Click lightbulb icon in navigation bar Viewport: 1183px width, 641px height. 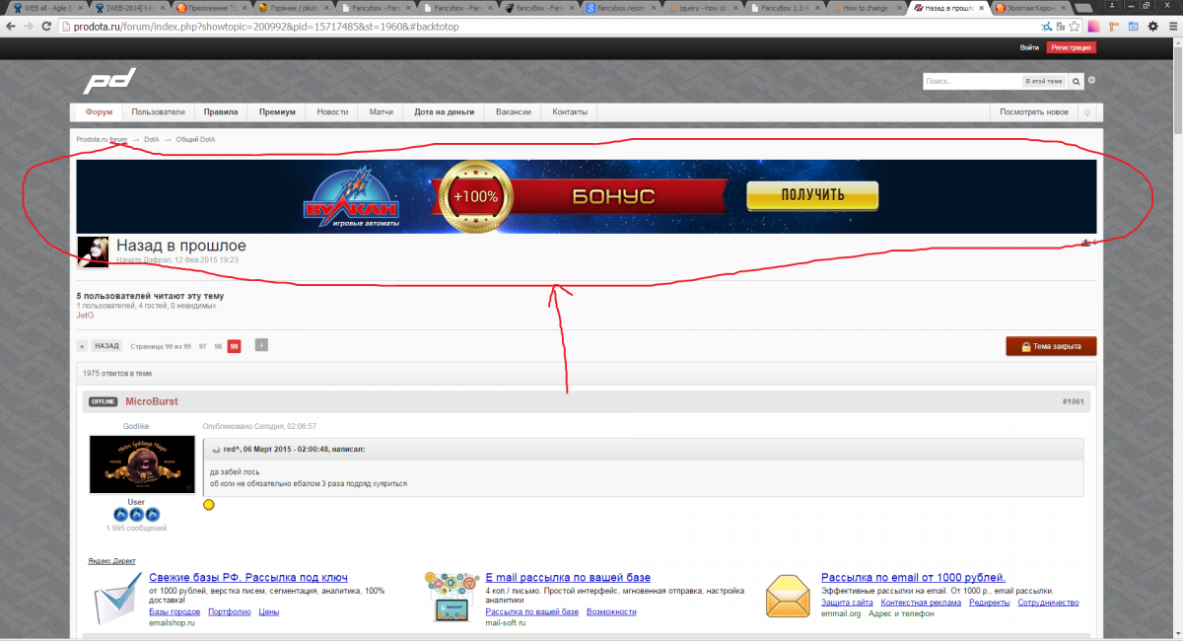click(1087, 112)
